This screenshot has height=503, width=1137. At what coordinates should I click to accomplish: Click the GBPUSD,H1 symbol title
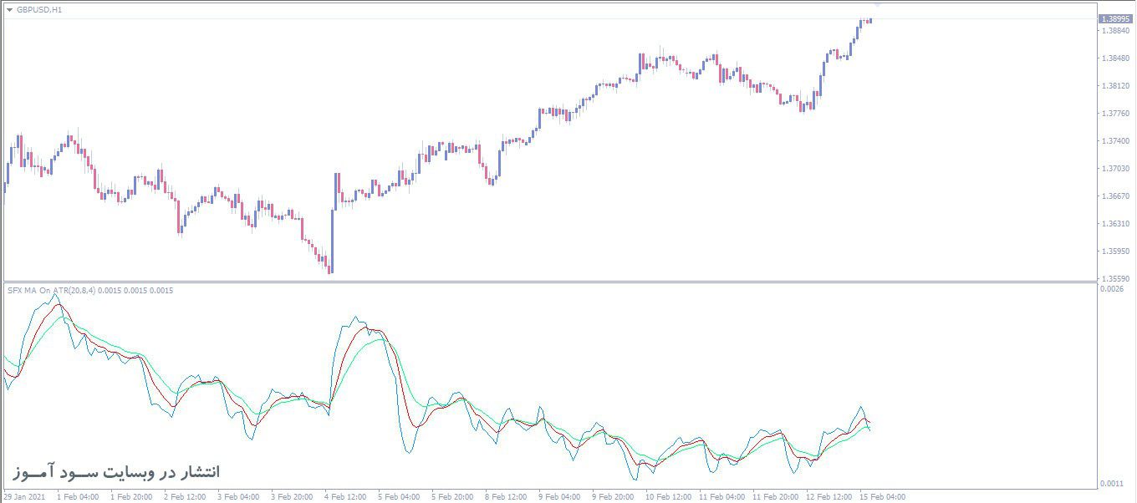pos(38,10)
